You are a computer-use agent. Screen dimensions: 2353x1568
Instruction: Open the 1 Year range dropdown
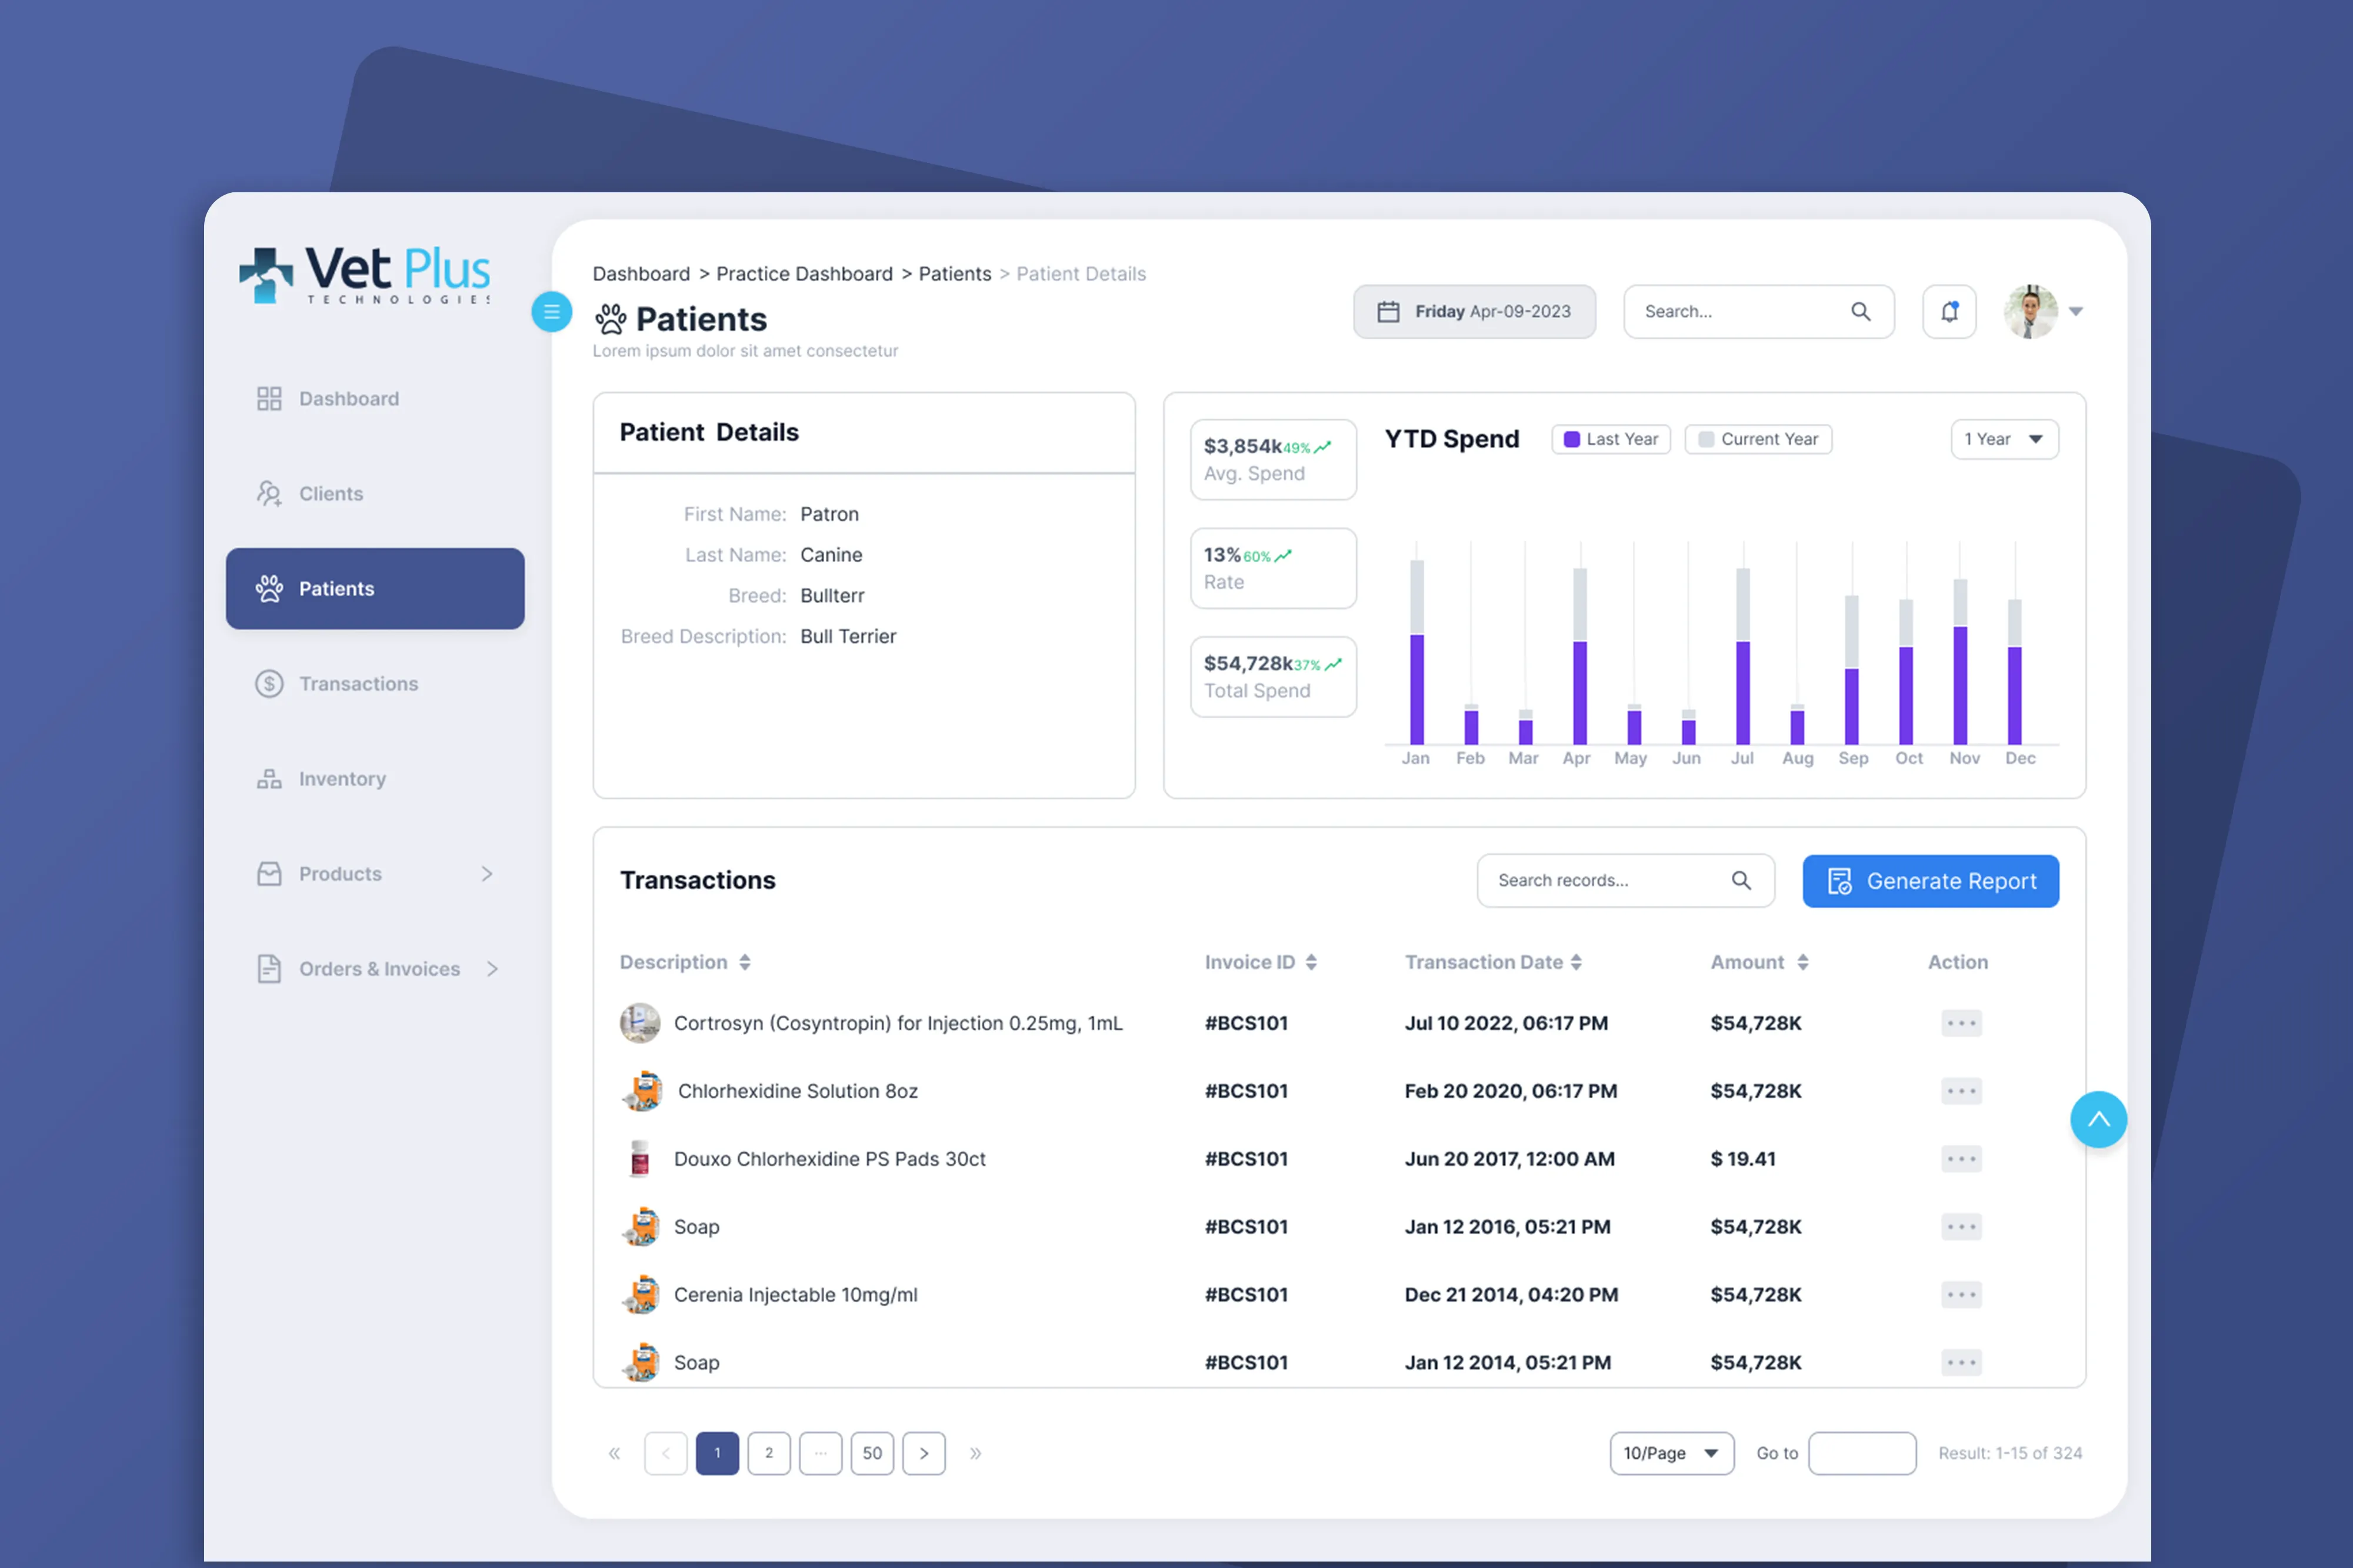coord(2004,439)
